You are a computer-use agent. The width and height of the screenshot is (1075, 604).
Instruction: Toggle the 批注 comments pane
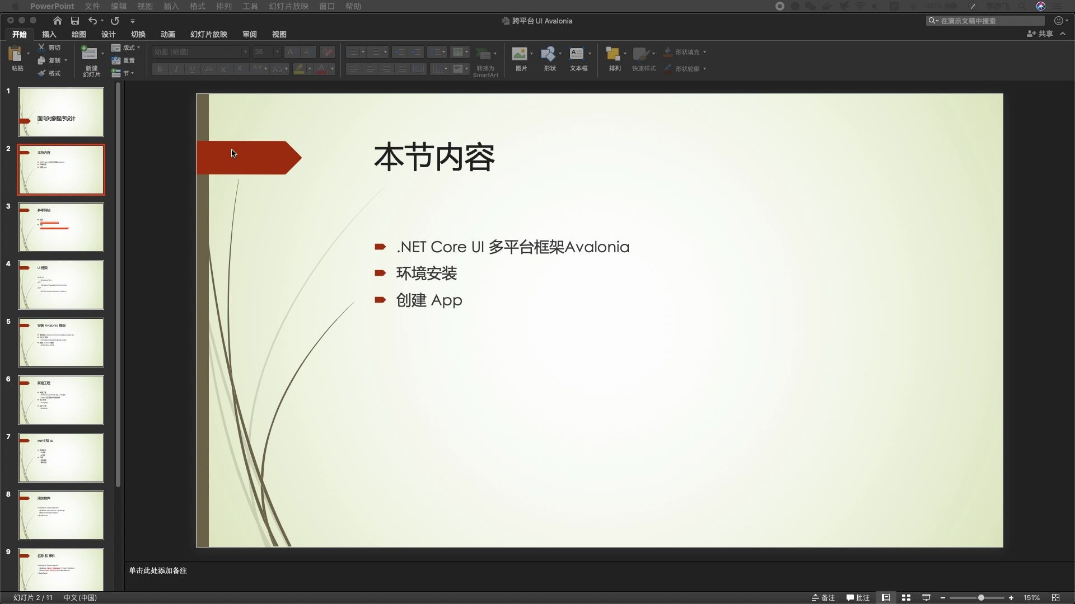tap(858, 598)
